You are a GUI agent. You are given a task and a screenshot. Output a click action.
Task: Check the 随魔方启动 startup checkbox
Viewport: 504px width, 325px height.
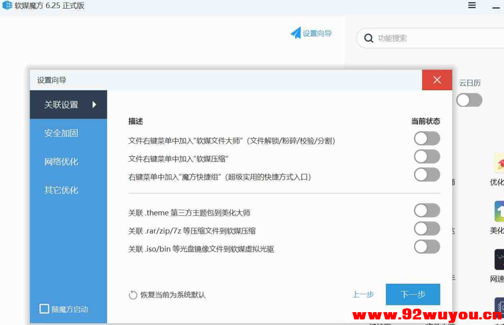point(44,309)
